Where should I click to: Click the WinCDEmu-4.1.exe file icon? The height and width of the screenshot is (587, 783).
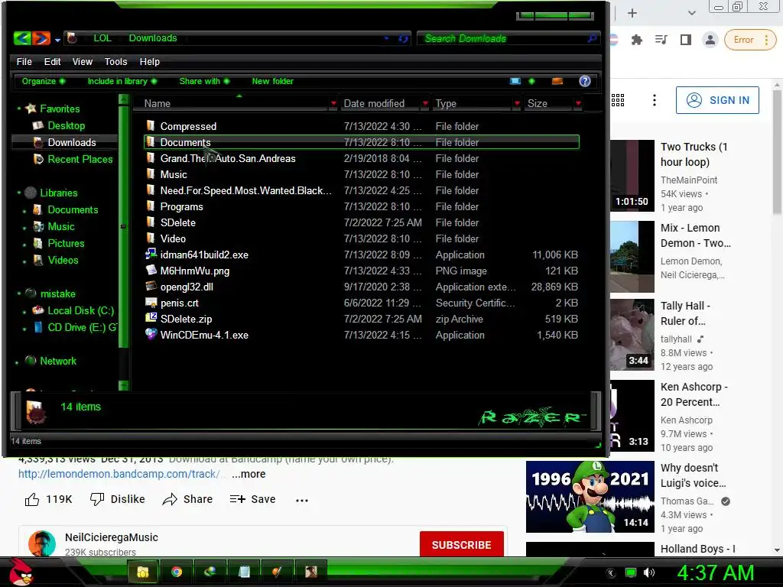pos(151,335)
